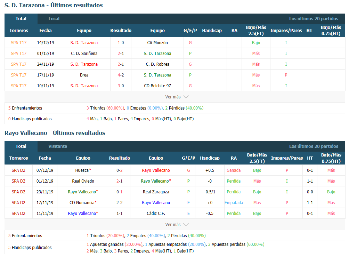
Task: Expand Ver más under Tarazona results
Action: [x=177, y=97]
